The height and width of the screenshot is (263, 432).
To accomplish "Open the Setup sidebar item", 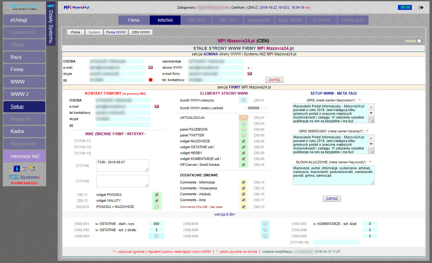I will click(x=24, y=107).
